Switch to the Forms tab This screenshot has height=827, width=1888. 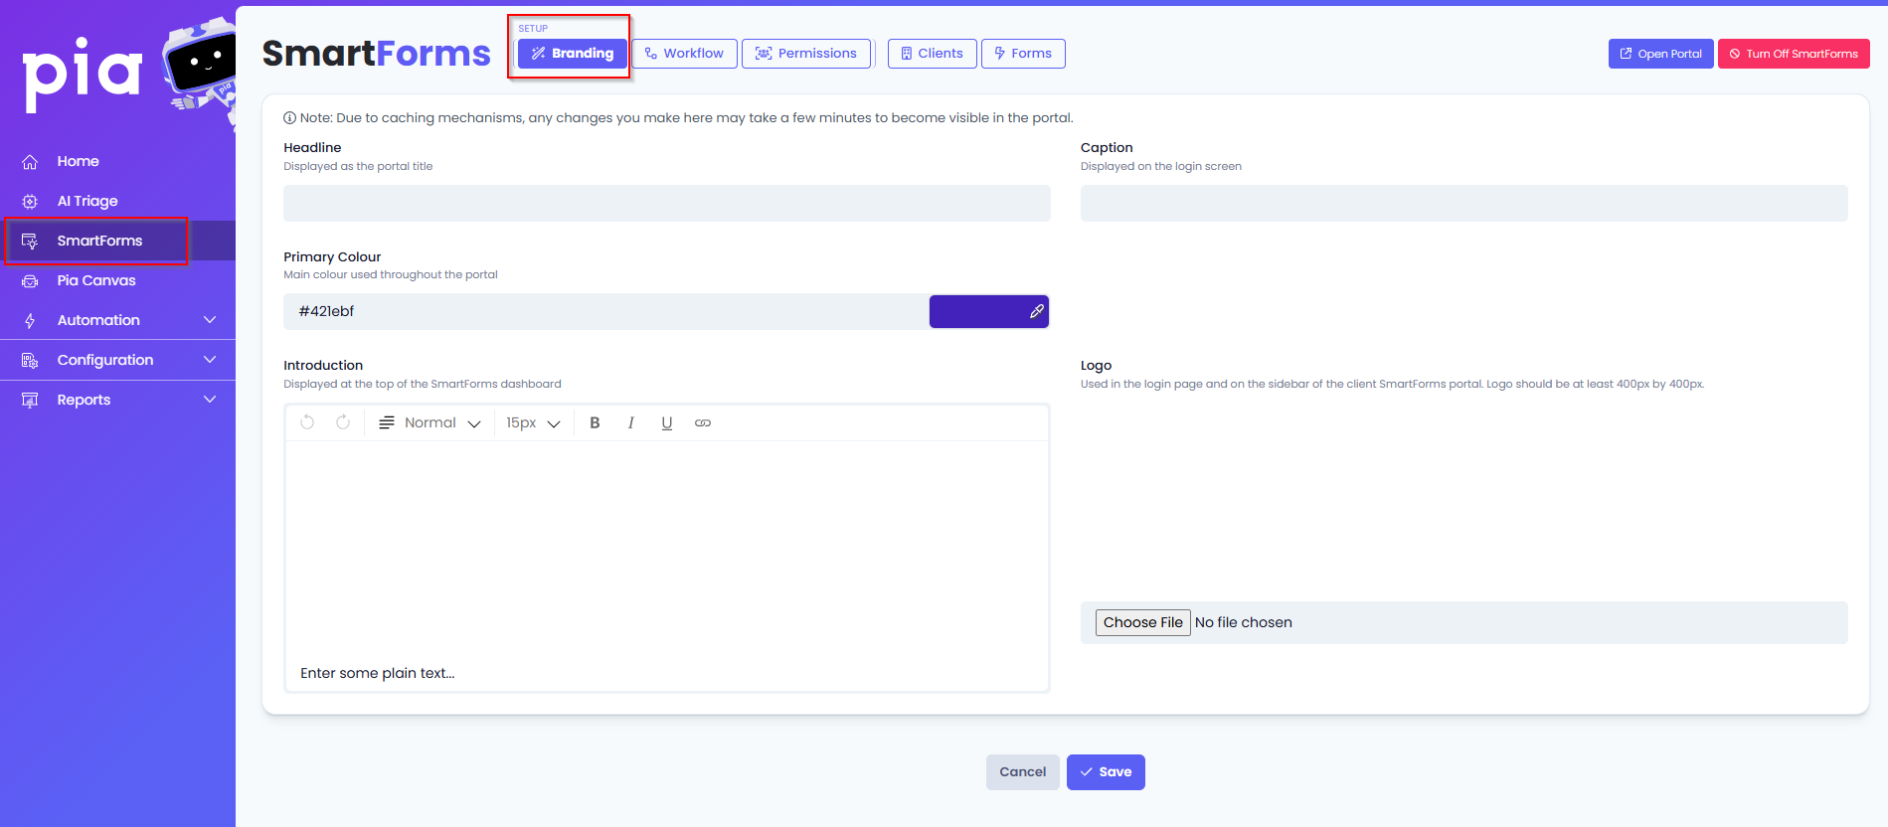click(x=1023, y=54)
